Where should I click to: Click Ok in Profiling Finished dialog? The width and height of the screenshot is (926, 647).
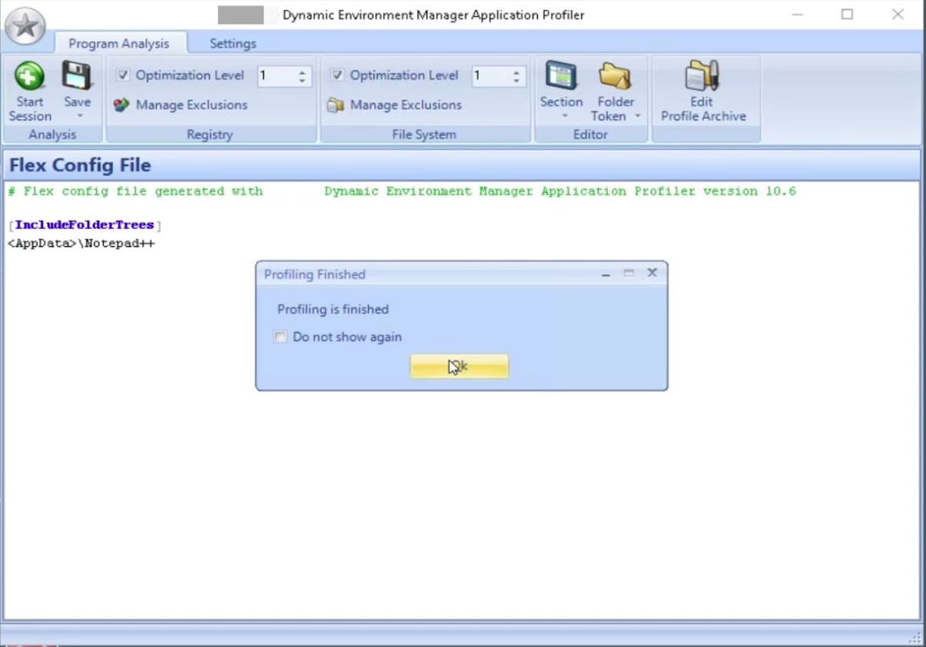pyautogui.click(x=459, y=366)
